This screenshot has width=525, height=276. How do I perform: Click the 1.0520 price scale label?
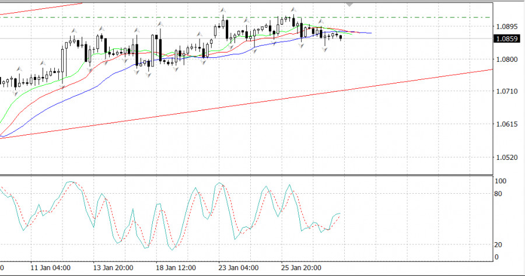(x=506, y=158)
